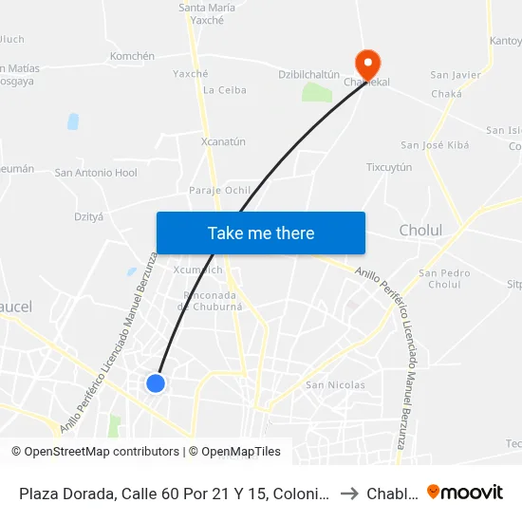Click the Dzibilchaltún map label

(x=308, y=75)
